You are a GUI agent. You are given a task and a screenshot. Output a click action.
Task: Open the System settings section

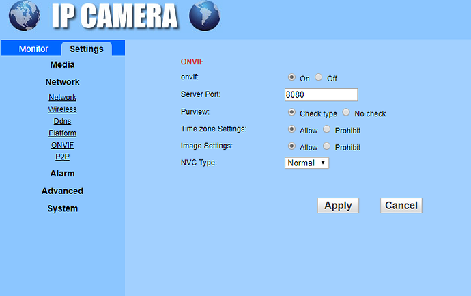click(x=62, y=208)
